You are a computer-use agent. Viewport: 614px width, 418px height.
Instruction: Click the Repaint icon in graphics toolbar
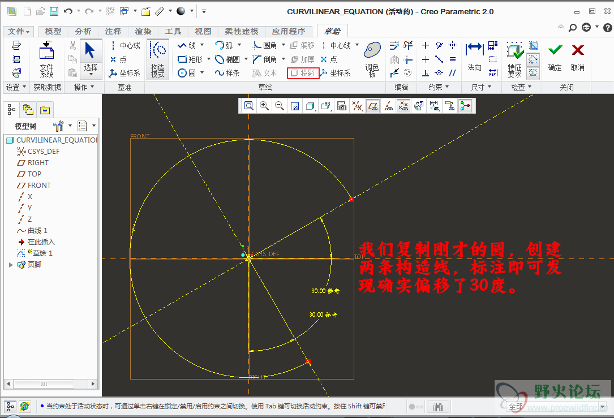(x=295, y=106)
